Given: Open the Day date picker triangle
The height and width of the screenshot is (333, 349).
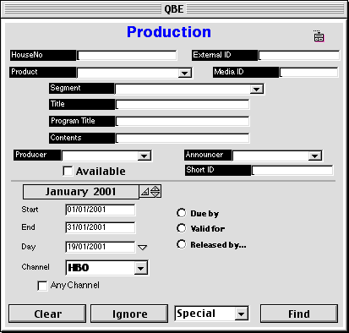Looking at the screenshot, I should 143,248.
